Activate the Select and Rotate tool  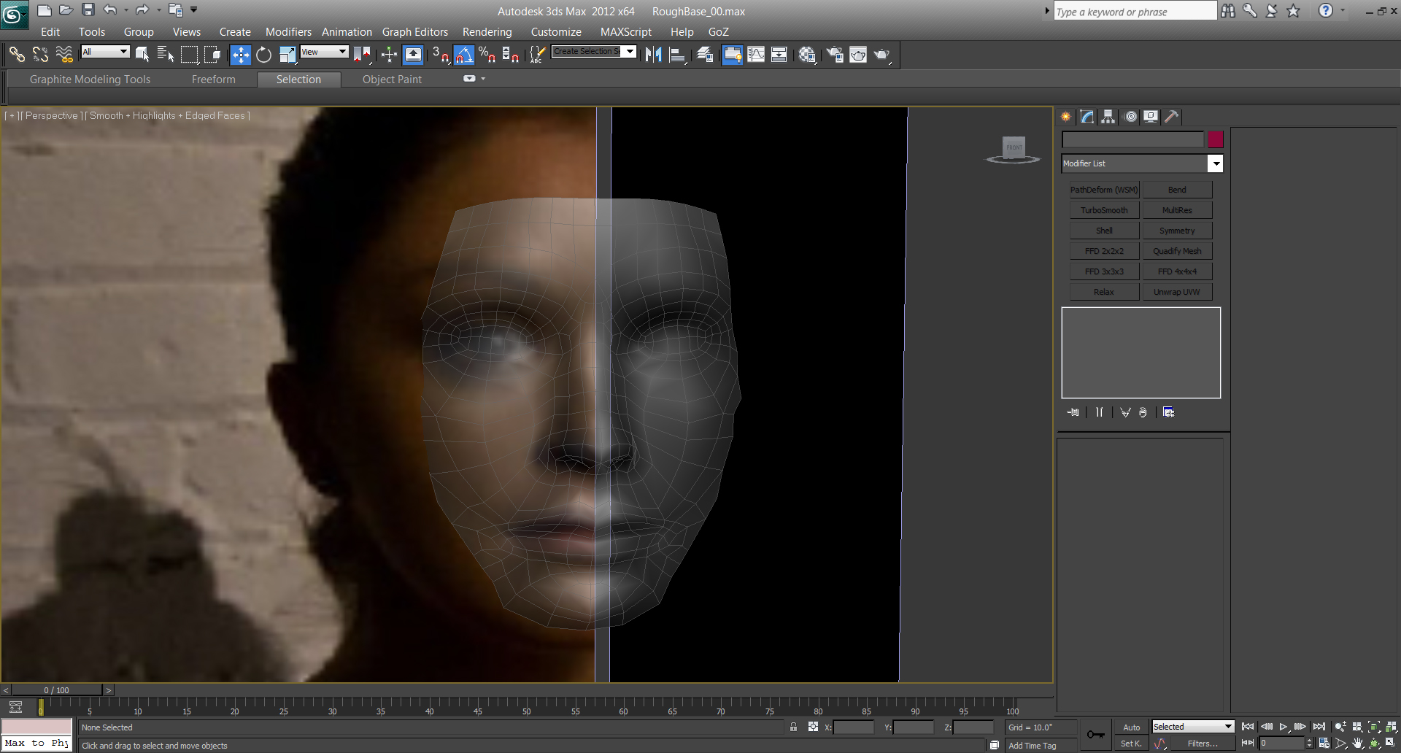(264, 55)
